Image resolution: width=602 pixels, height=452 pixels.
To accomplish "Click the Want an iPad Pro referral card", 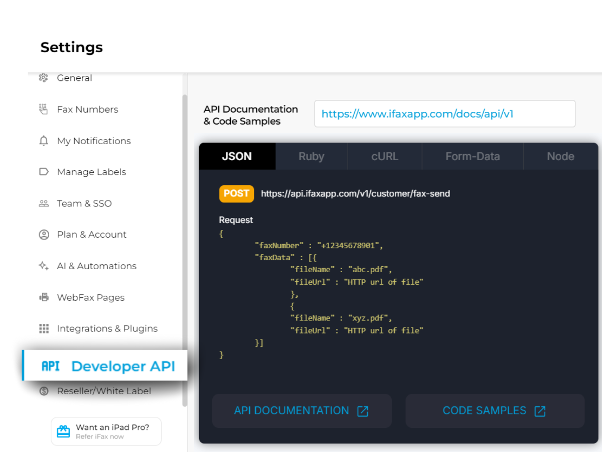I will click(x=106, y=431).
